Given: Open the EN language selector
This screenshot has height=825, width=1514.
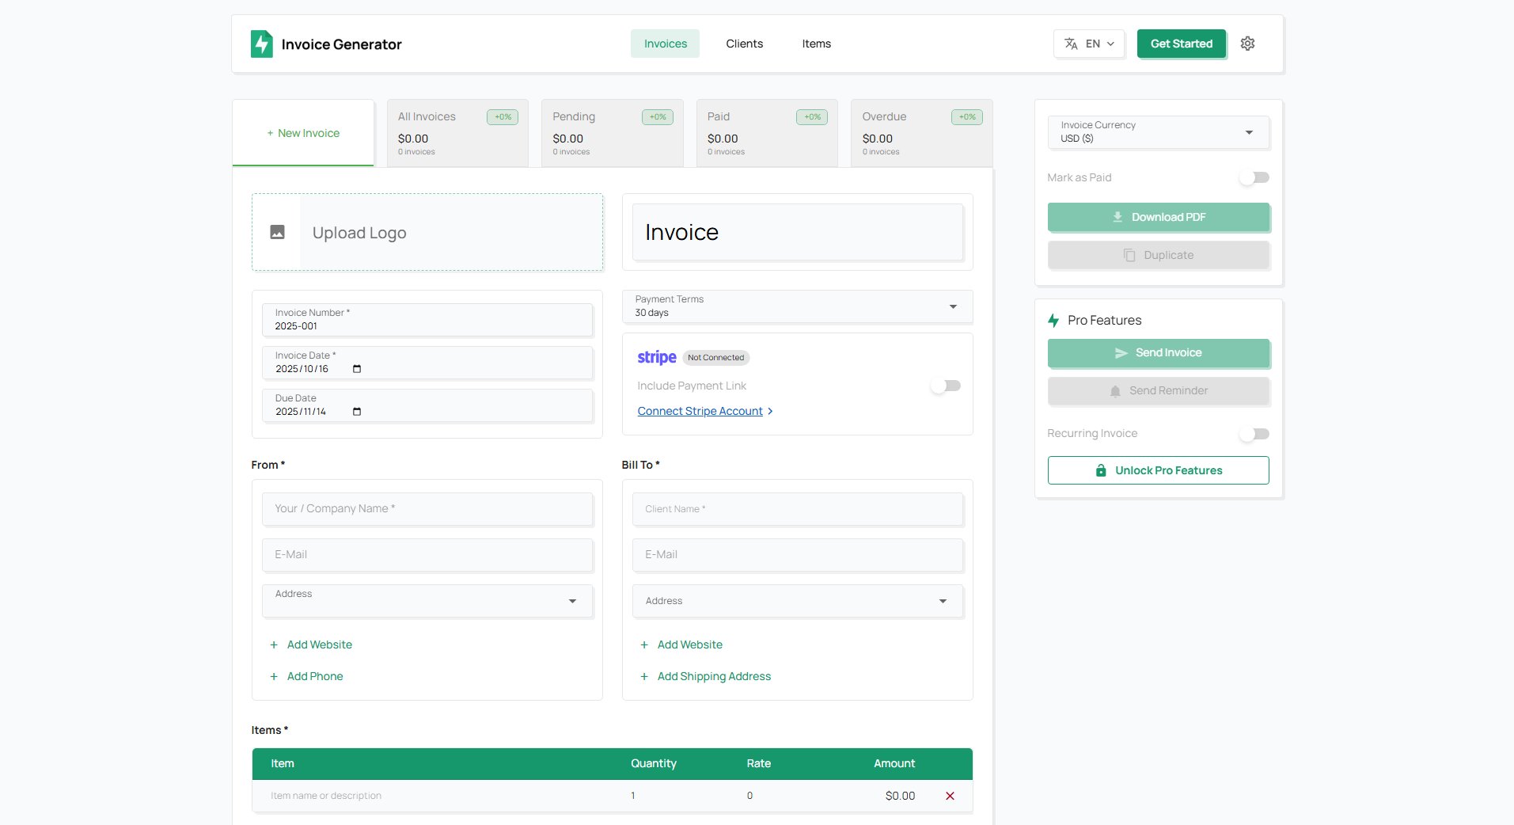Looking at the screenshot, I should point(1089,44).
